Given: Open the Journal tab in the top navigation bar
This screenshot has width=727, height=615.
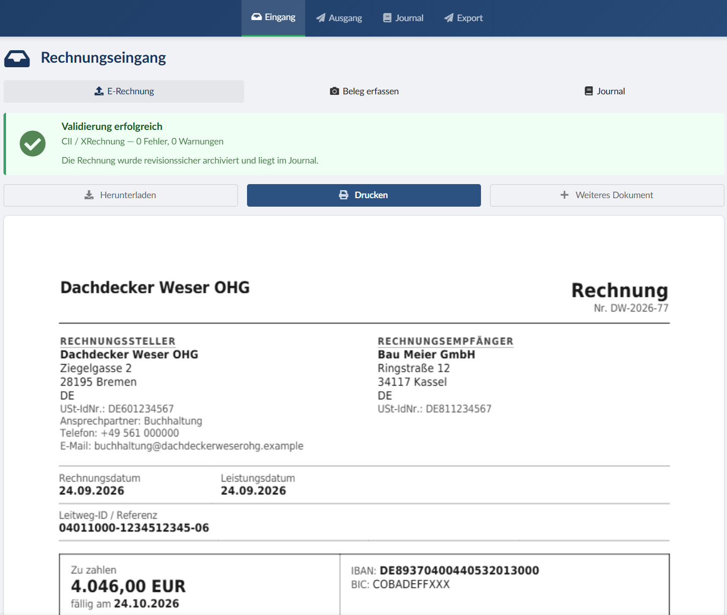Looking at the screenshot, I should (403, 18).
